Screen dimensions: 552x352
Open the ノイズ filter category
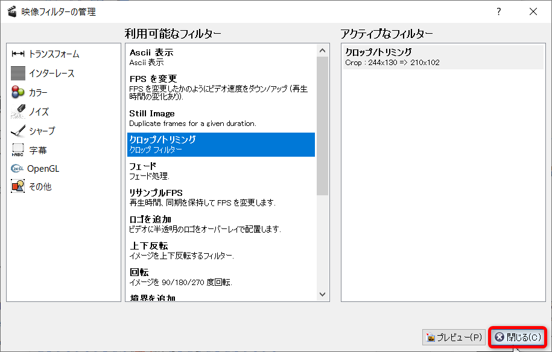[x=18, y=112]
